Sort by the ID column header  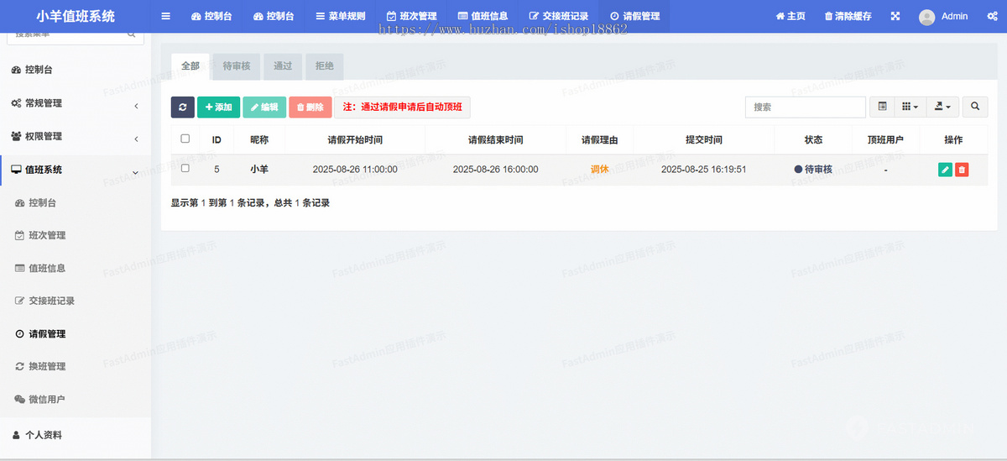point(217,139)
